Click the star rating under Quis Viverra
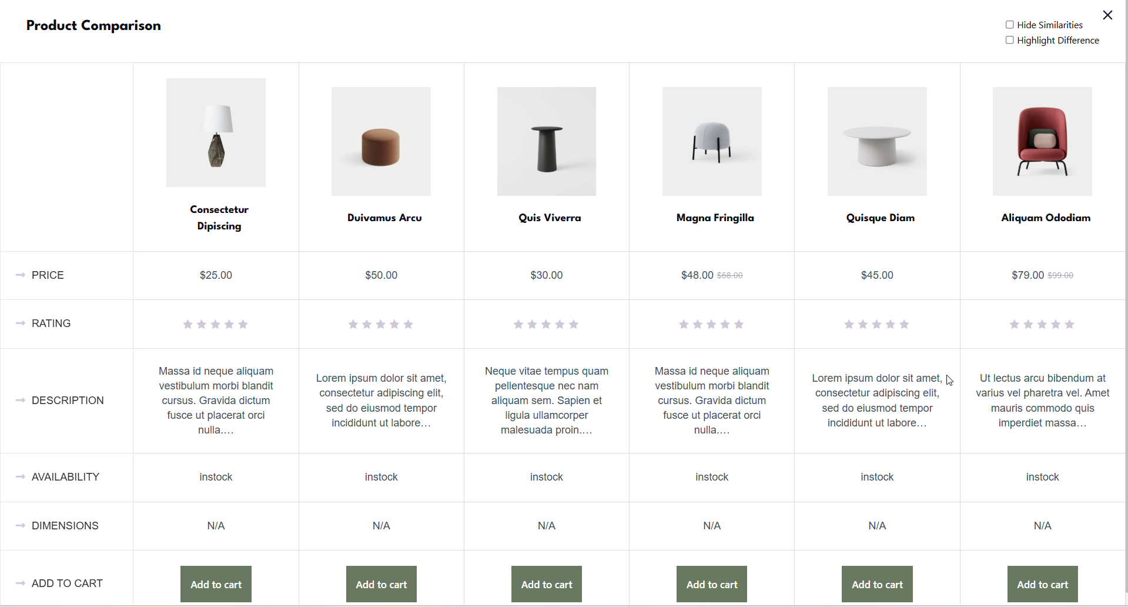Viewport: 1128px width, 607px height. 546,324
